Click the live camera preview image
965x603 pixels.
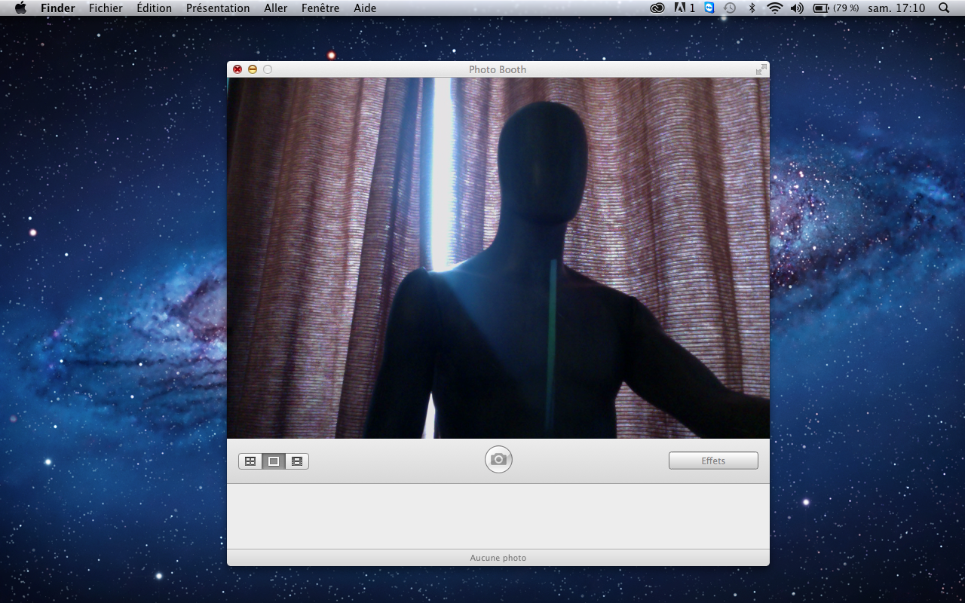pos(498,258)
